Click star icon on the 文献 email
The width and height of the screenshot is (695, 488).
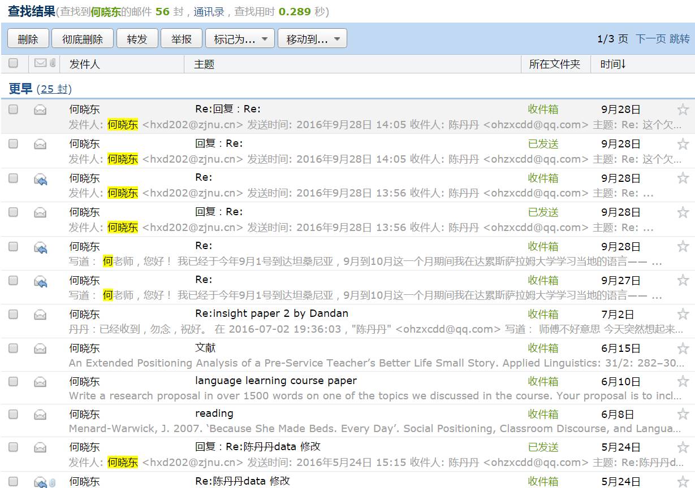click(x=683, y=348)
